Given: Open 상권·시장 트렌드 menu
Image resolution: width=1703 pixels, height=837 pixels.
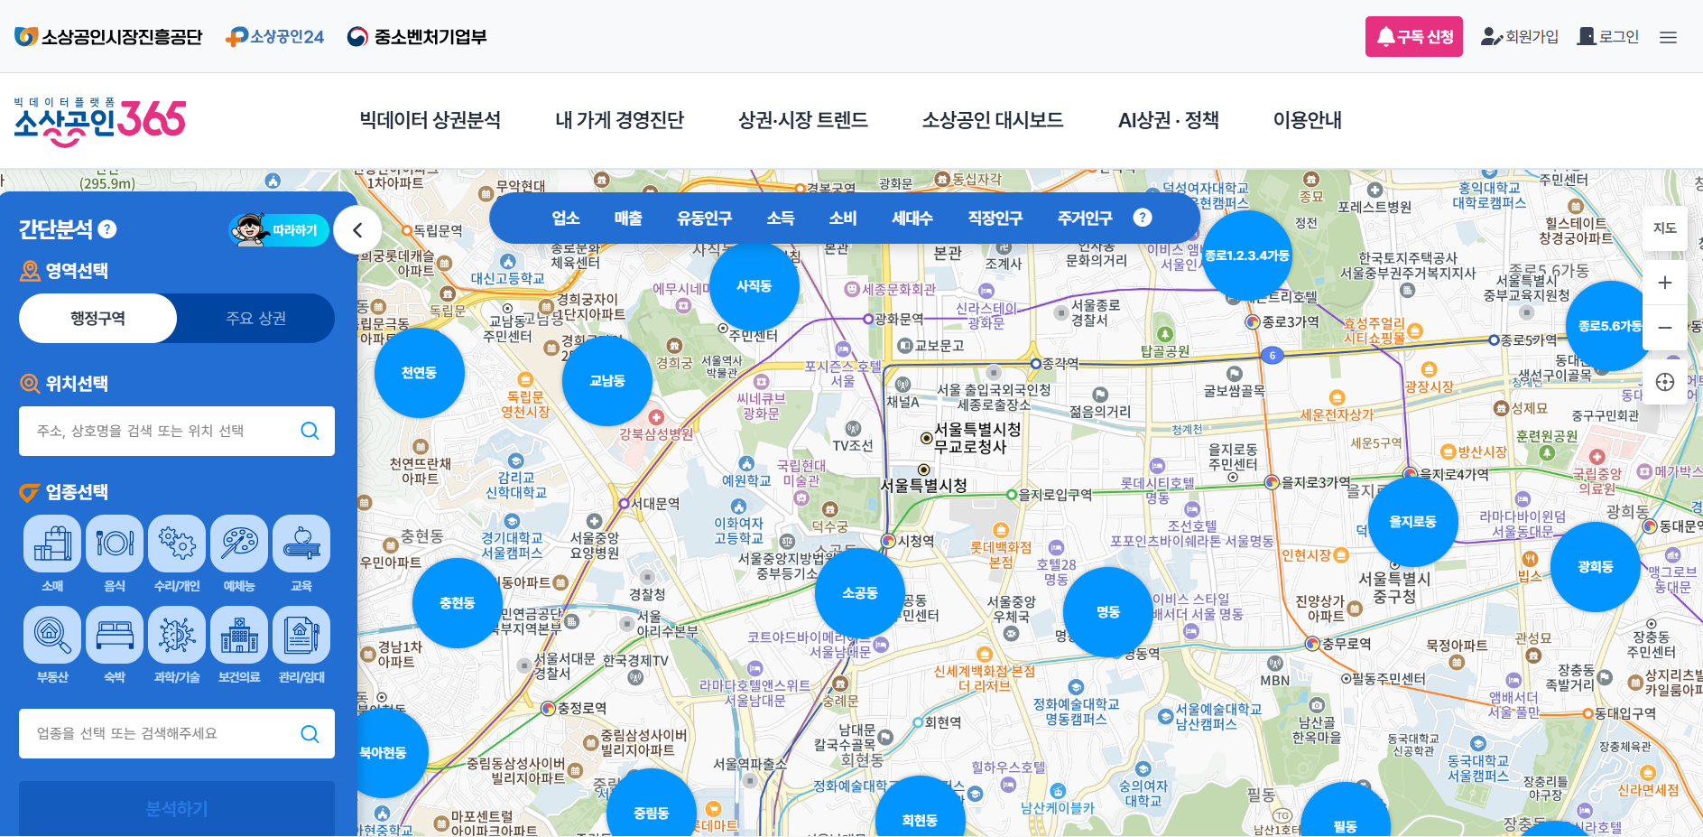Looking at the screenshot, I should click(x=803, y=120).
